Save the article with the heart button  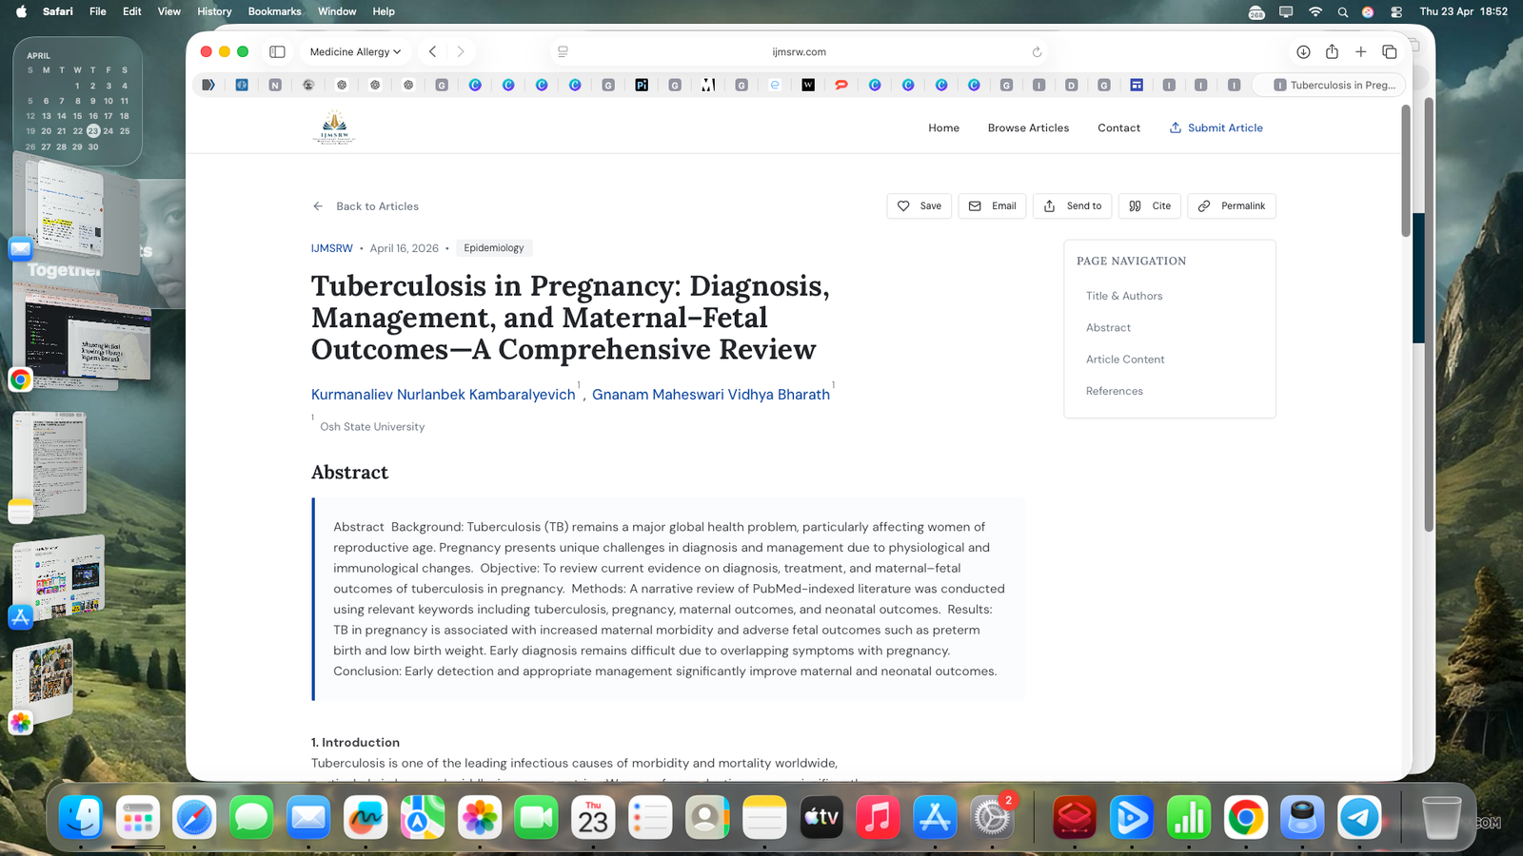coord(919,206)
